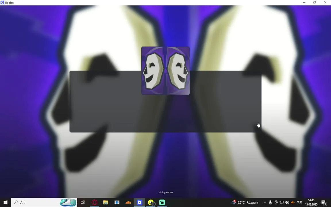The height and width of the screenshot is (207, 331).
Task: Open the yellow taskbar app with badge 3
Action: 151,202
